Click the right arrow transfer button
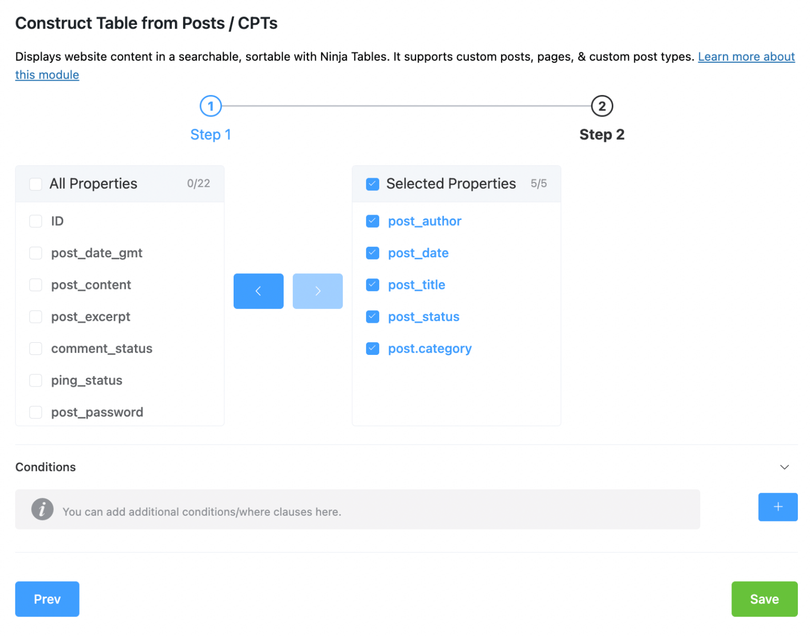The image size is (810, 636). 317,291
